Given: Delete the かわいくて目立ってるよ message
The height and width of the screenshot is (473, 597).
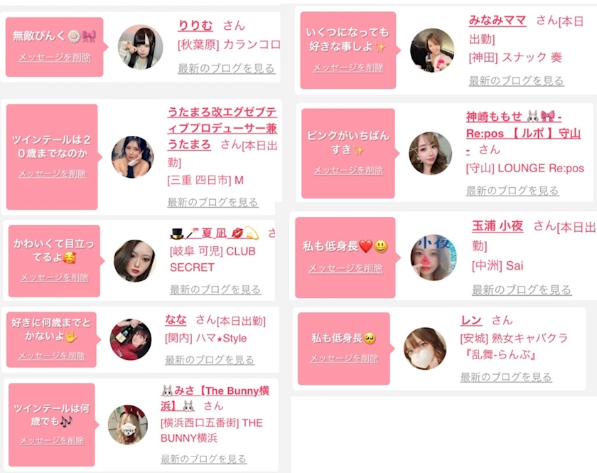Looking at the screenshot, I should pyautogui.click(x=55, y=277).
